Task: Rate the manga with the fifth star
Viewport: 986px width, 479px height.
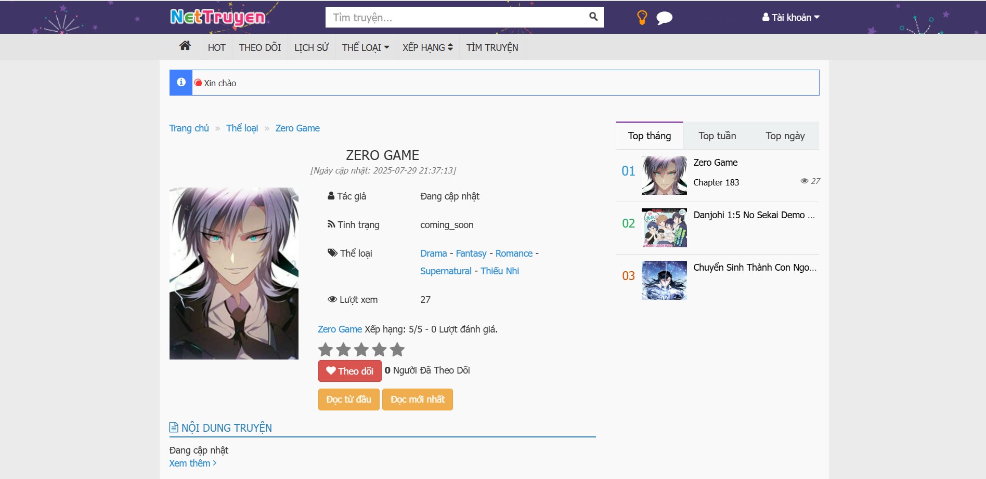Action: tap(397, 350)
